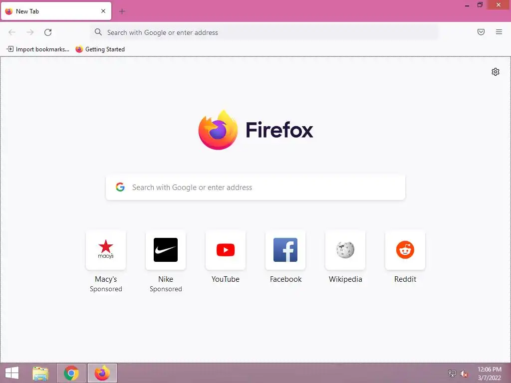Close the New Tab tab
511x383 pixels.
103,11
